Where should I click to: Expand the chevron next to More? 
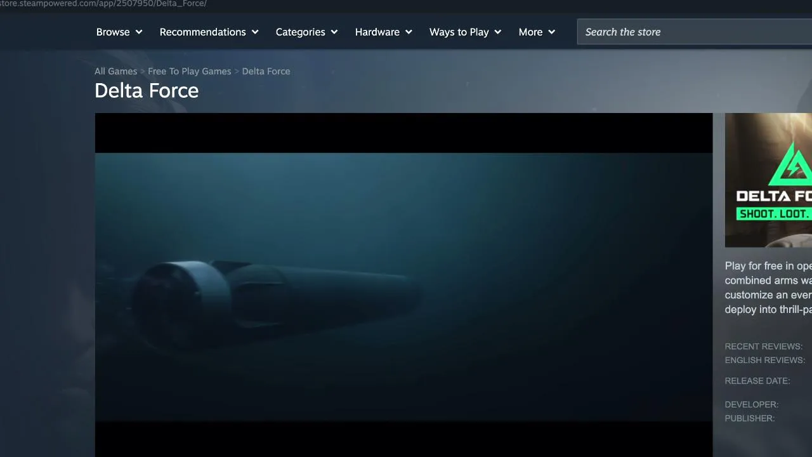pyautogui.click(x=552, y=32)
